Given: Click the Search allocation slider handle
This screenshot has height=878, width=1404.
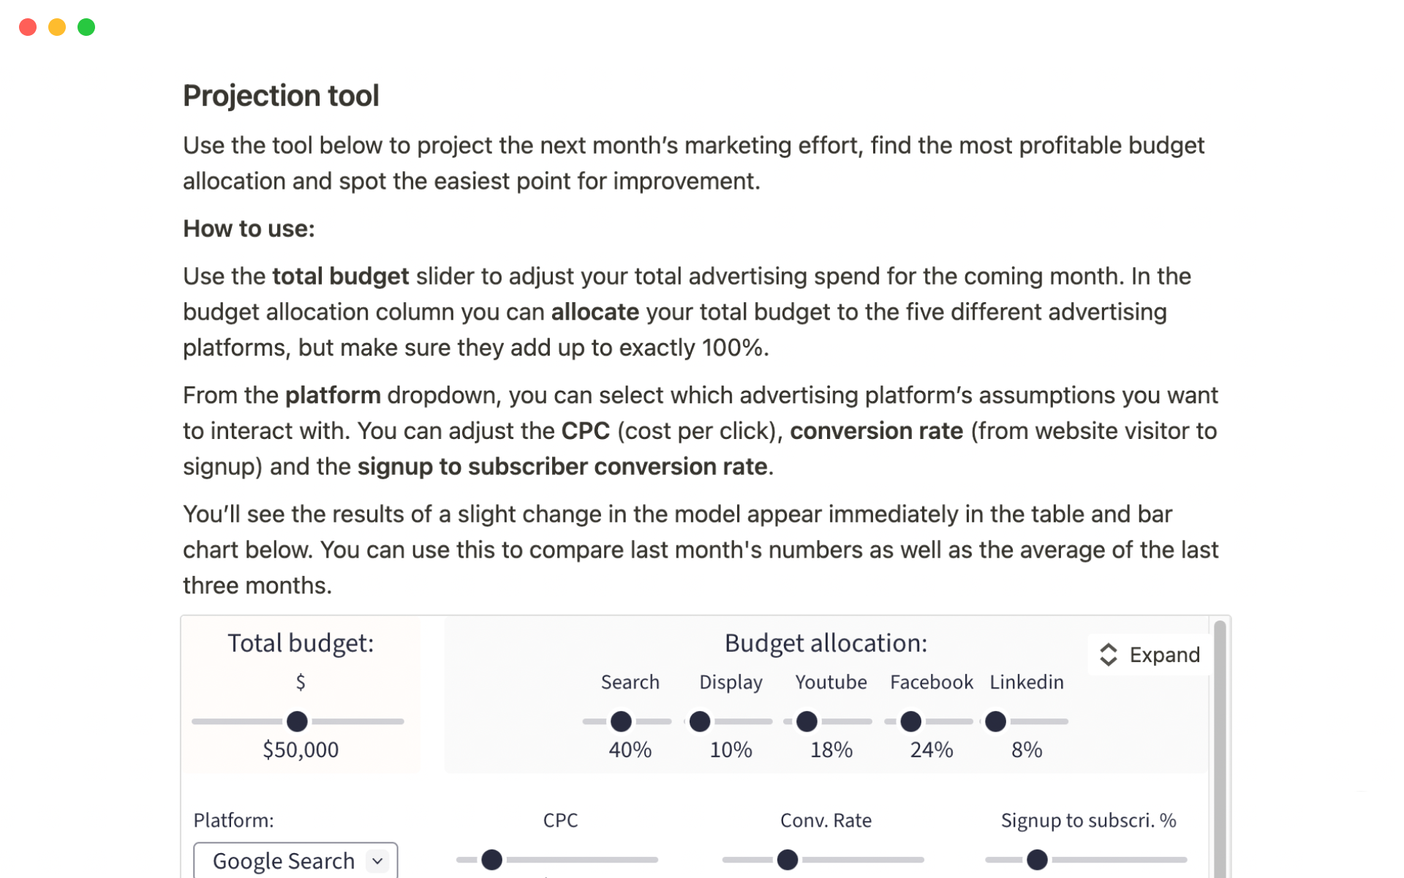Looking at the screenshot, I should tap(621, 721).
